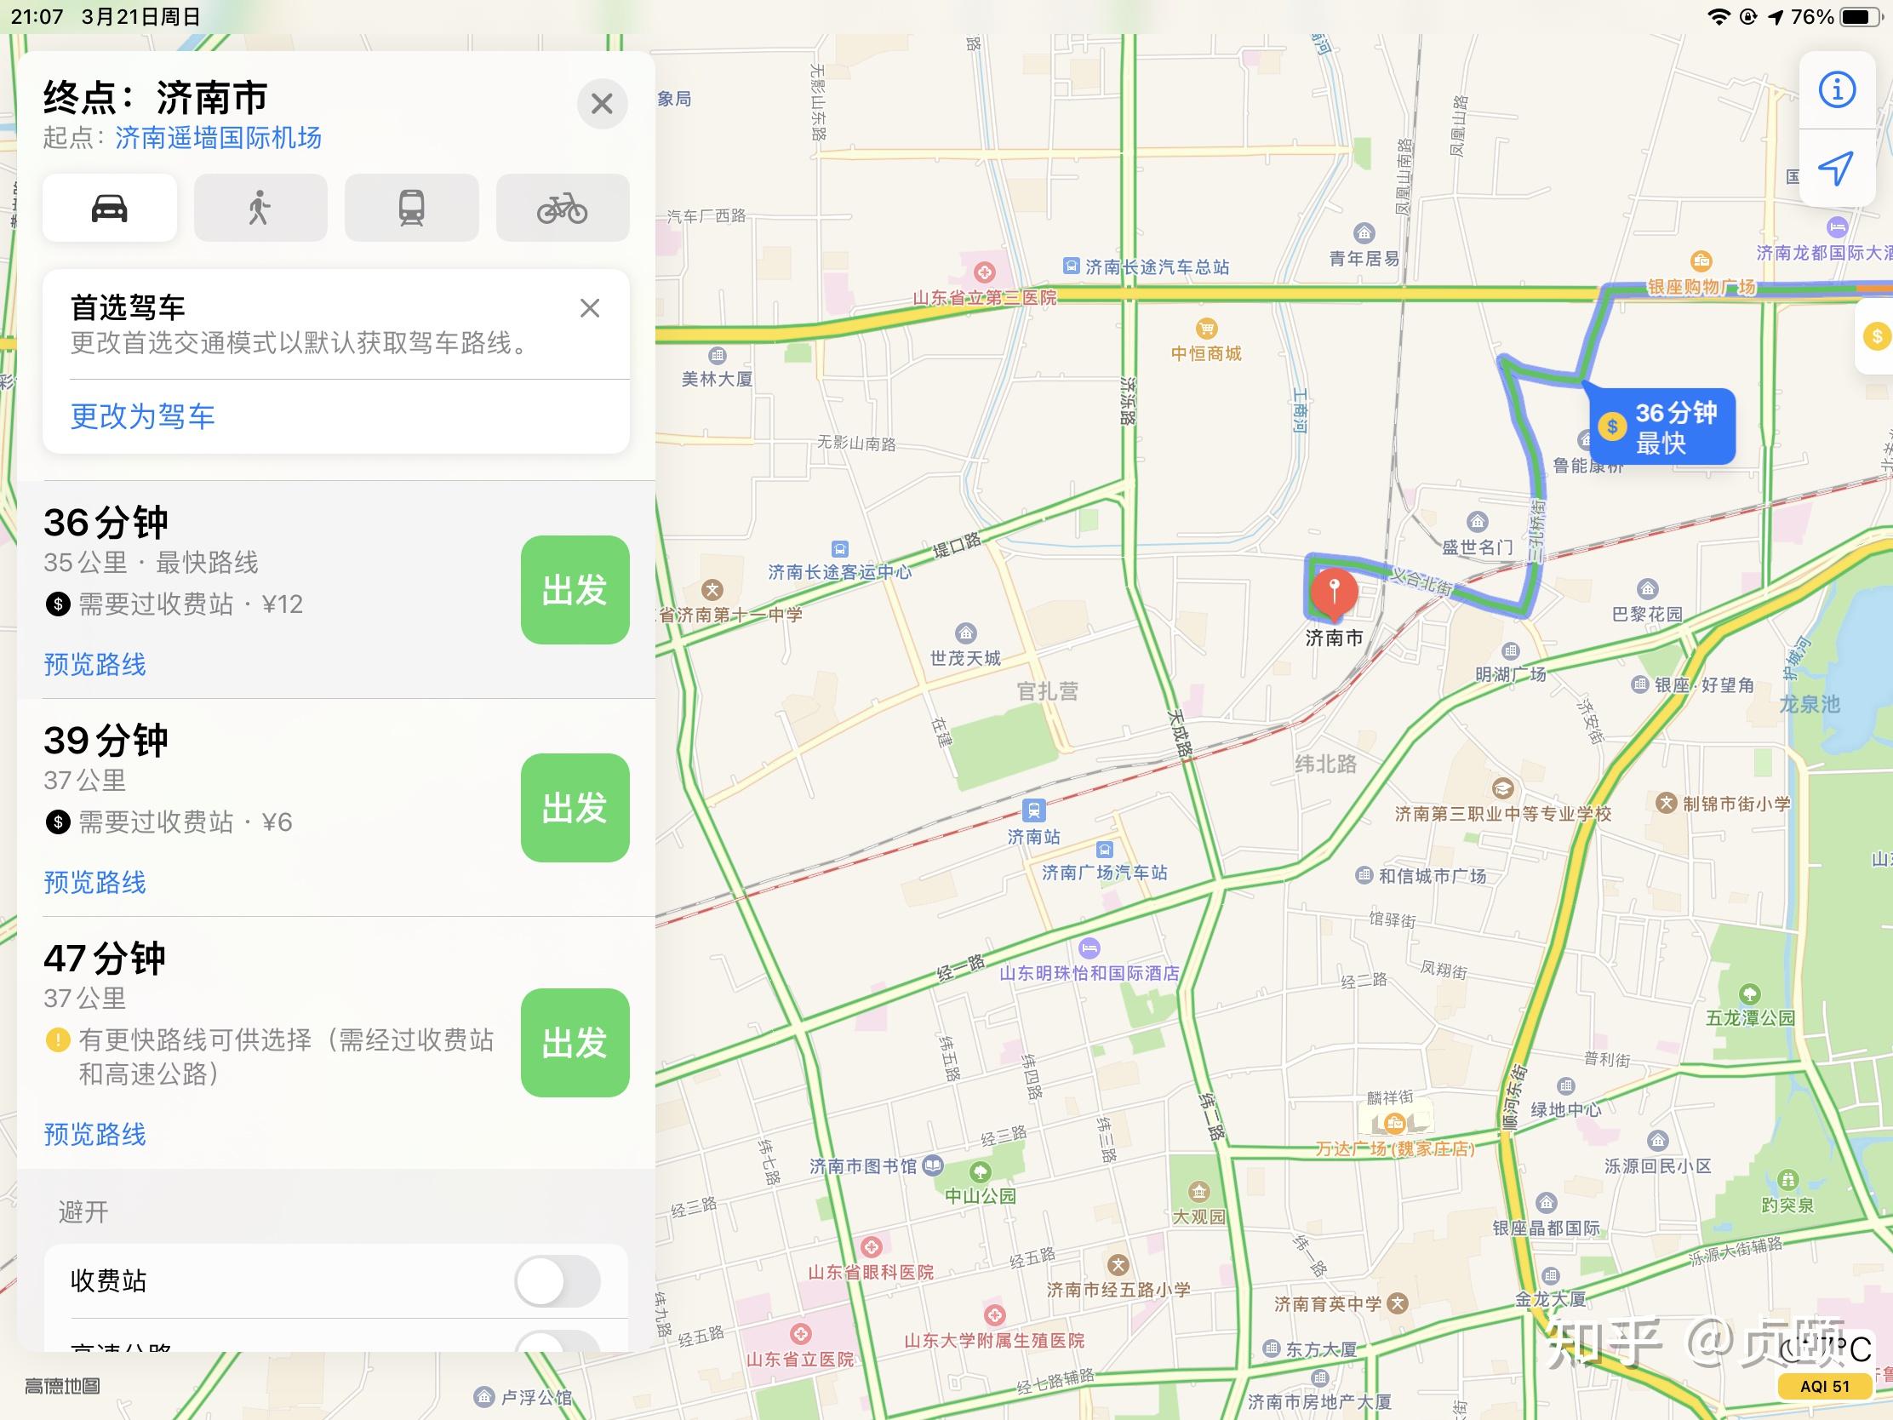The image size is (1893, 1420).
Task: Tap the 济南长途汽车总站 bus station icon
Action: 1072,266
